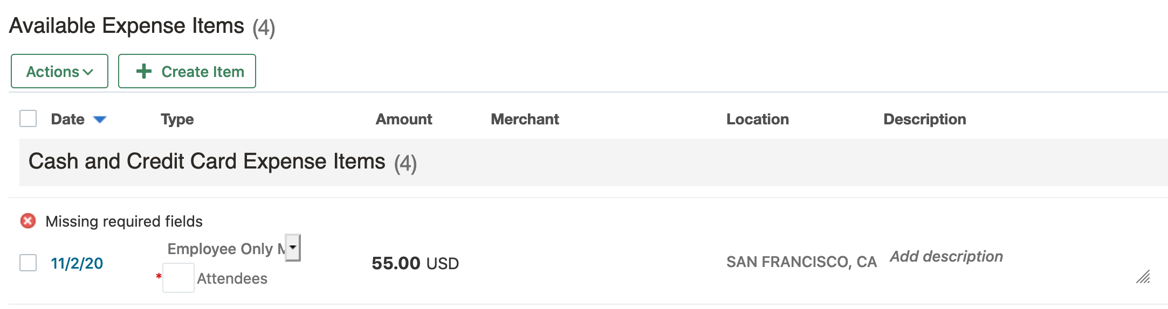Sort by the Amount column header

(404, 119)
